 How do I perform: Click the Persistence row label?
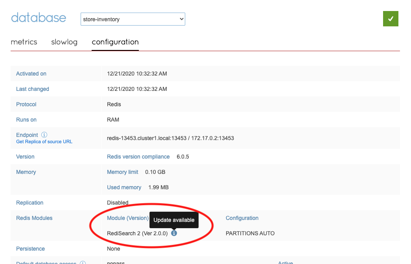coord(30,249)
